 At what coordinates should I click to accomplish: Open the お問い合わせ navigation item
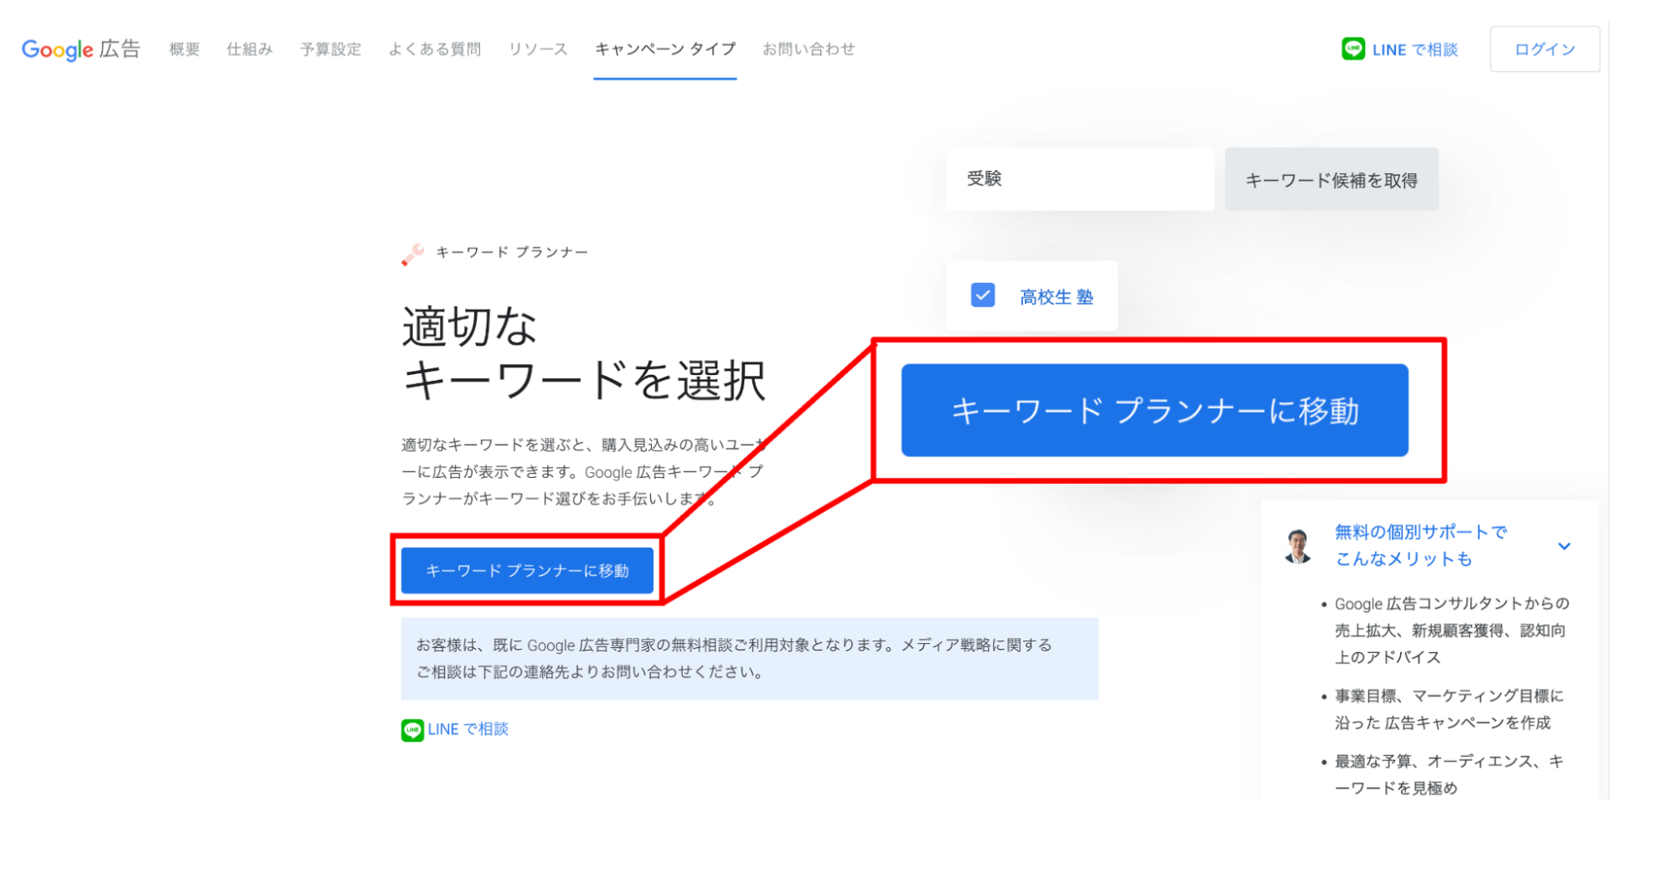(x=809, y=49)
